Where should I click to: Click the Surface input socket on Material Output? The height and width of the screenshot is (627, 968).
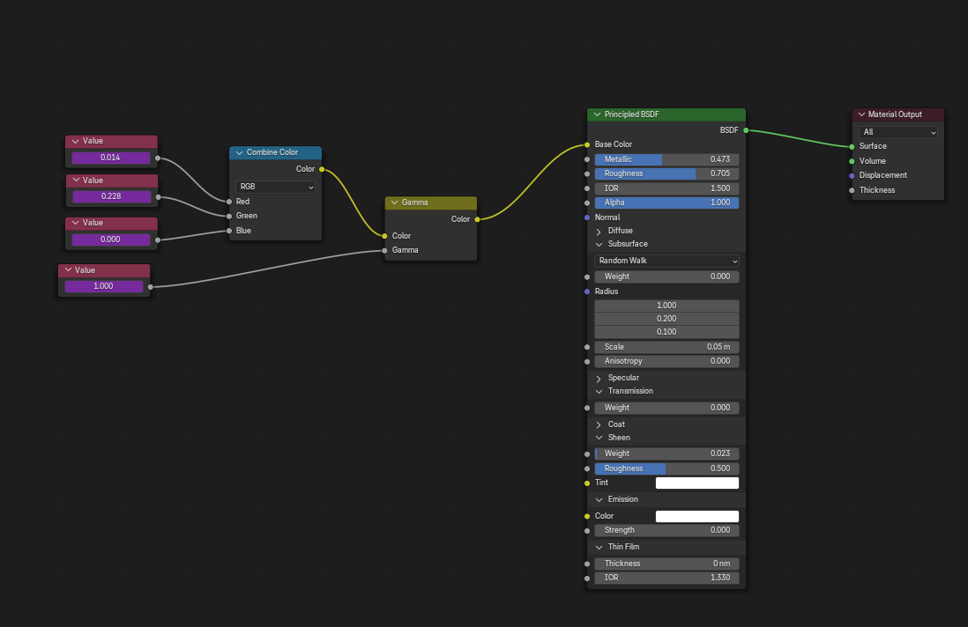pyautogui.click(x=852, y=147)
